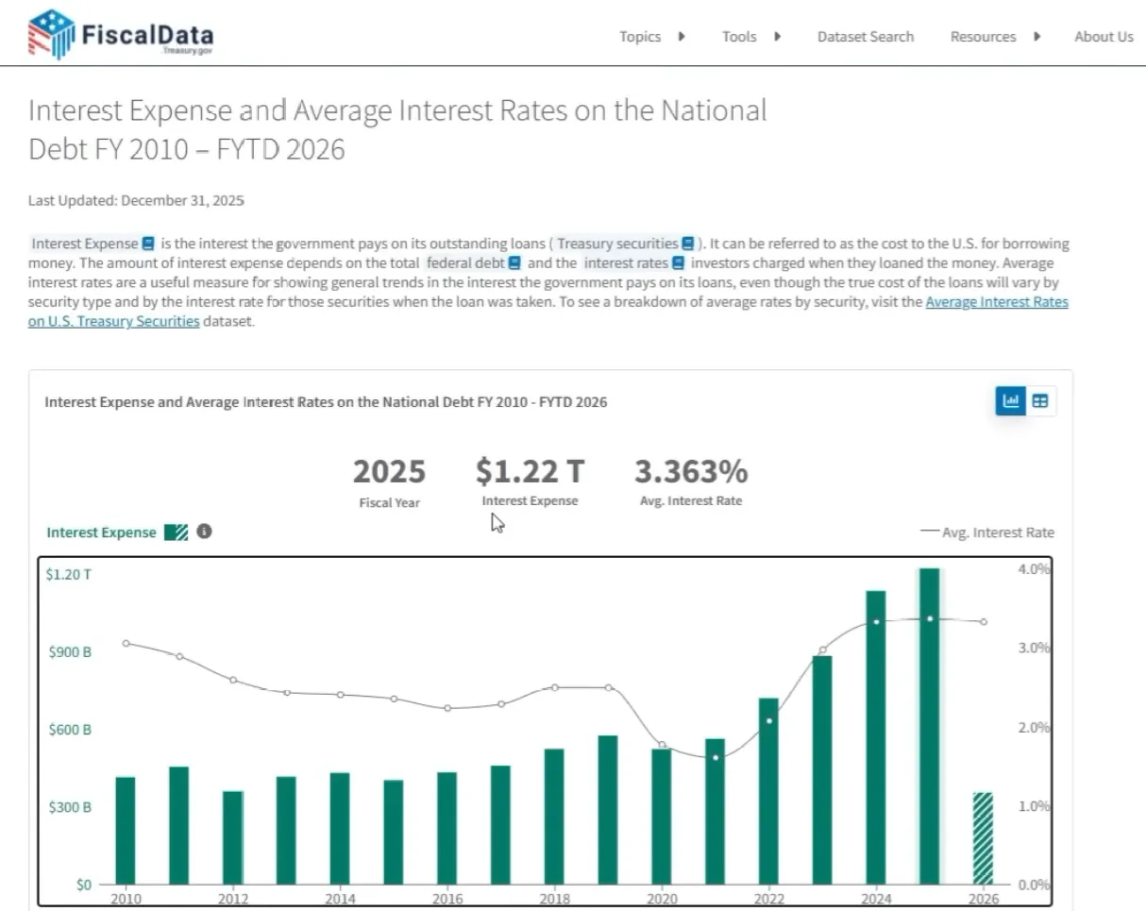Click the info icon beside Interest Expense legend

click(204, 531)
